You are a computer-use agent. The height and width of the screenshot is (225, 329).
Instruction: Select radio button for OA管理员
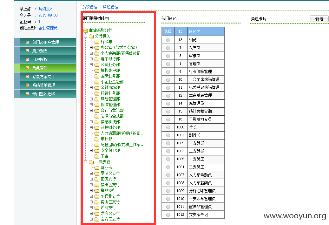168,104
